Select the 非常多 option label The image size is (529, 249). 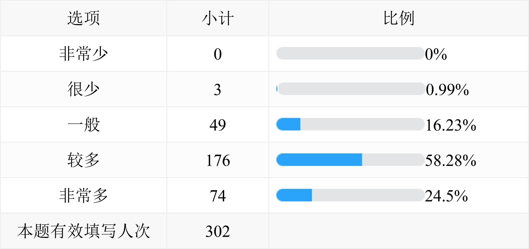(84, 196)
